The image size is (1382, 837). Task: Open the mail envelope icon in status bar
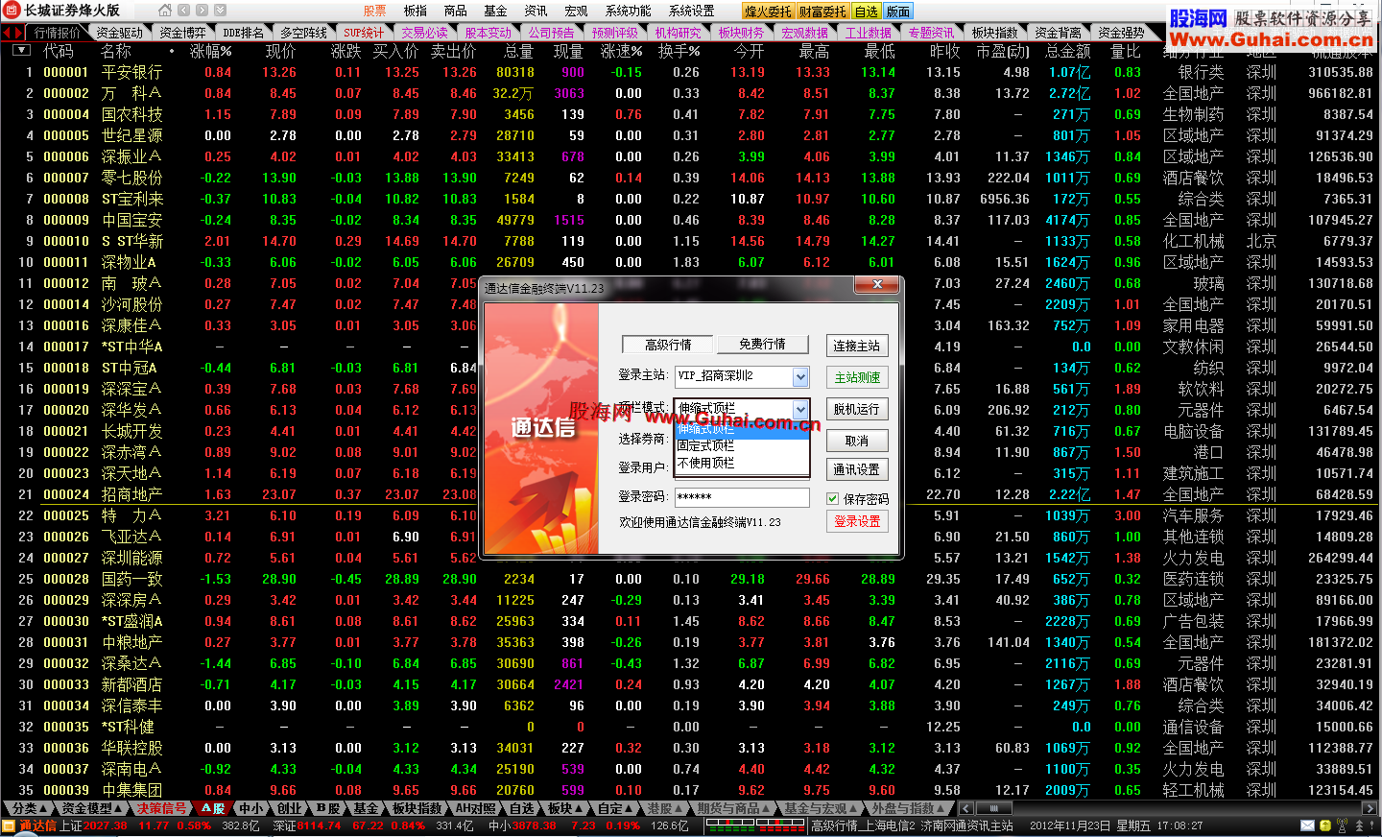coord(1307,825)
